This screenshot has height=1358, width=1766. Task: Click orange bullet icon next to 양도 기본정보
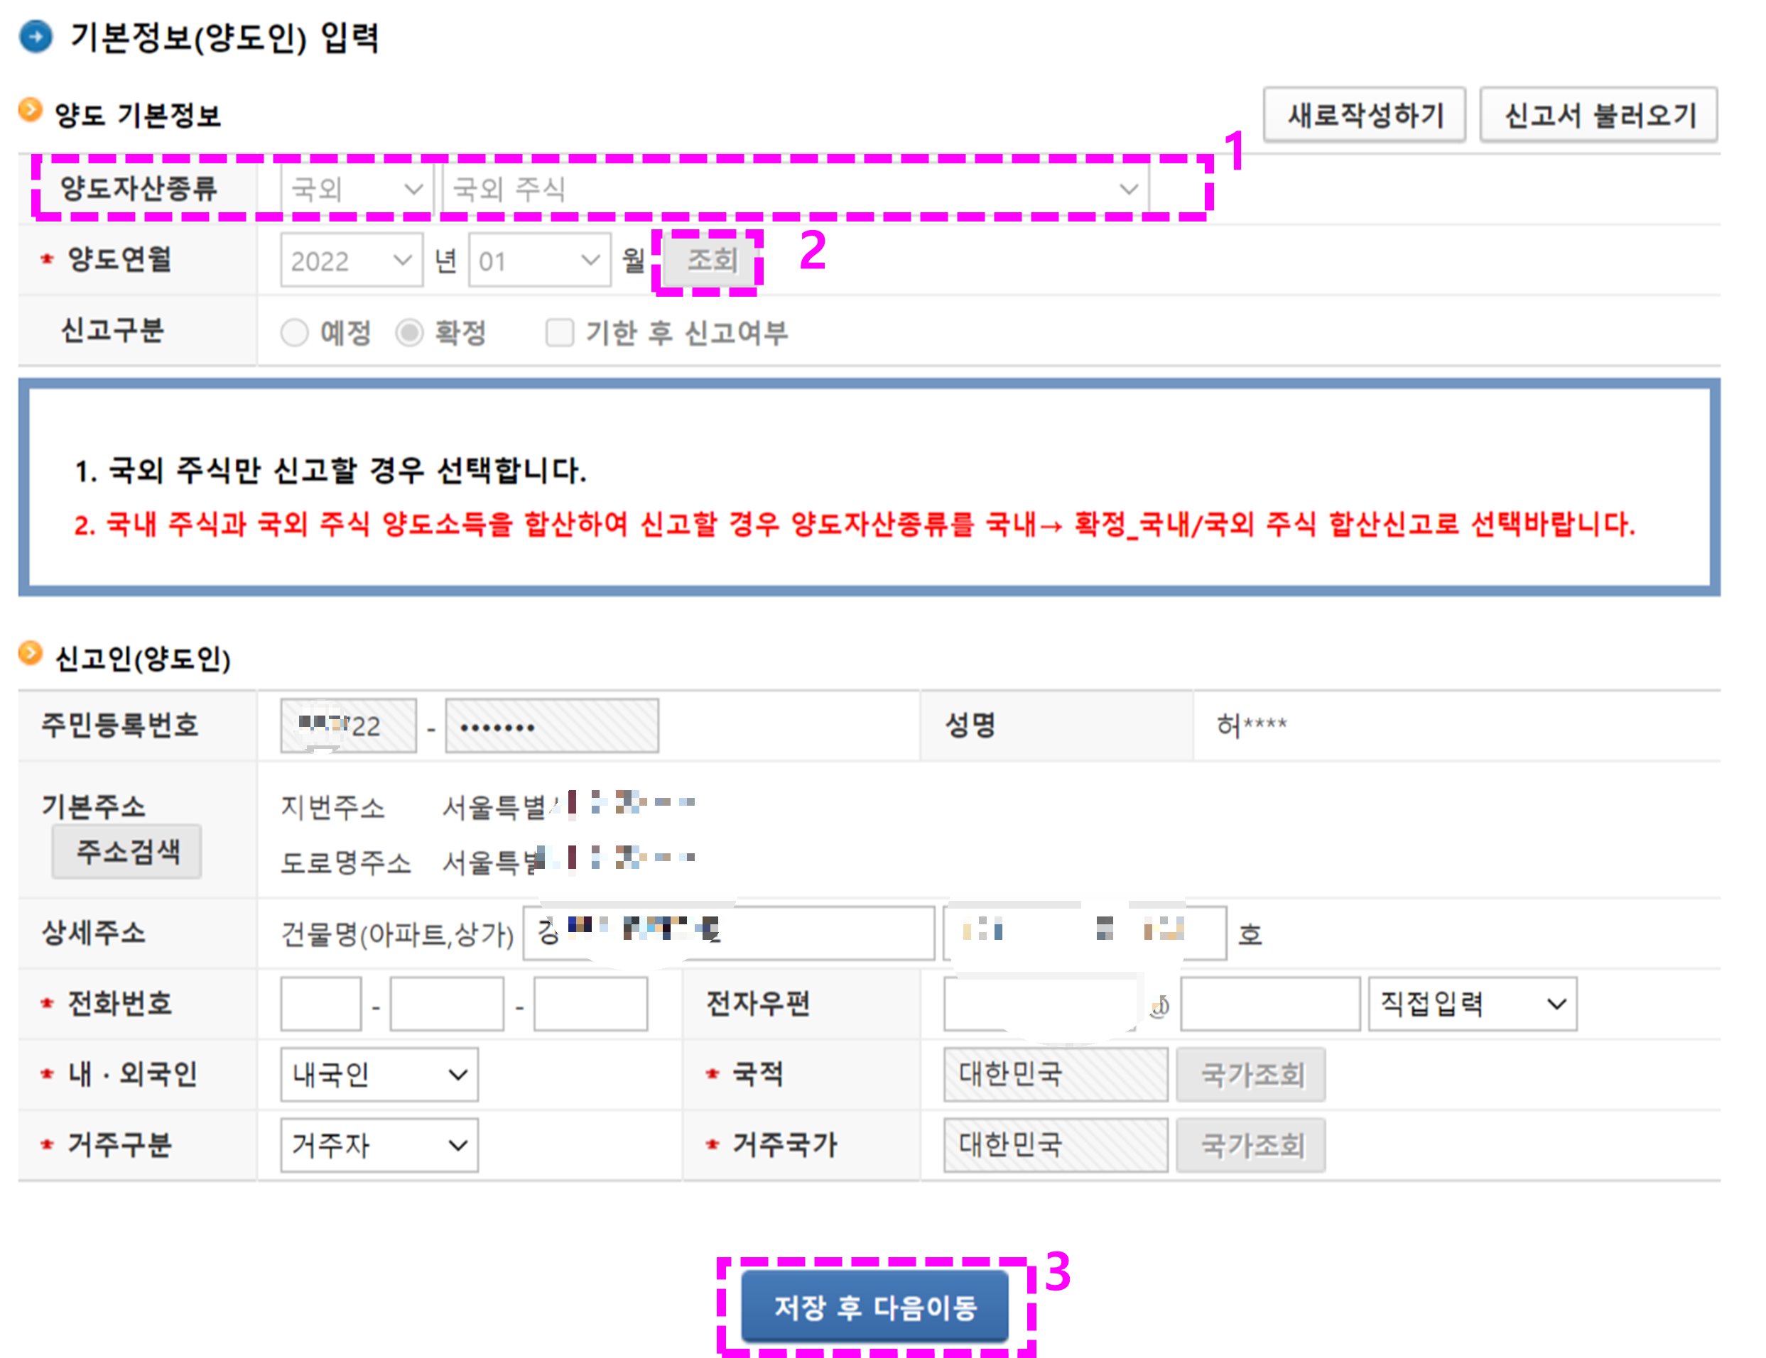(30, 110)
